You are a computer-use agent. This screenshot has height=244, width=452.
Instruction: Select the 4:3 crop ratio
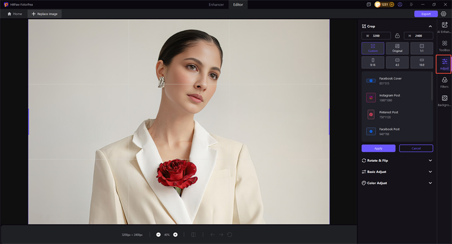tap(397, 62)
